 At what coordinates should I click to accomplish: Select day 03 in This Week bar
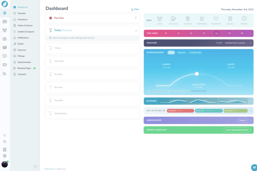pos(217,33)
